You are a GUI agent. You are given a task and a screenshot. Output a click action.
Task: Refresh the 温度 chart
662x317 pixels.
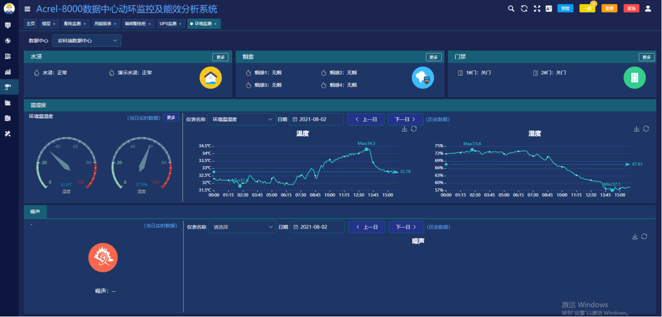413,129
